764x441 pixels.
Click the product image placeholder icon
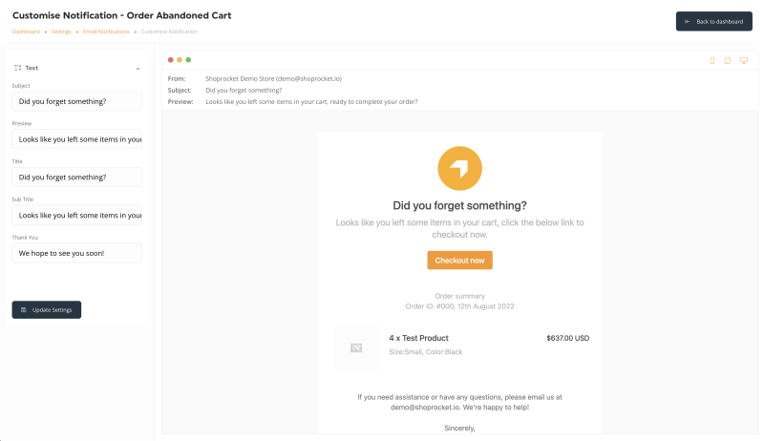coord(356,347)
